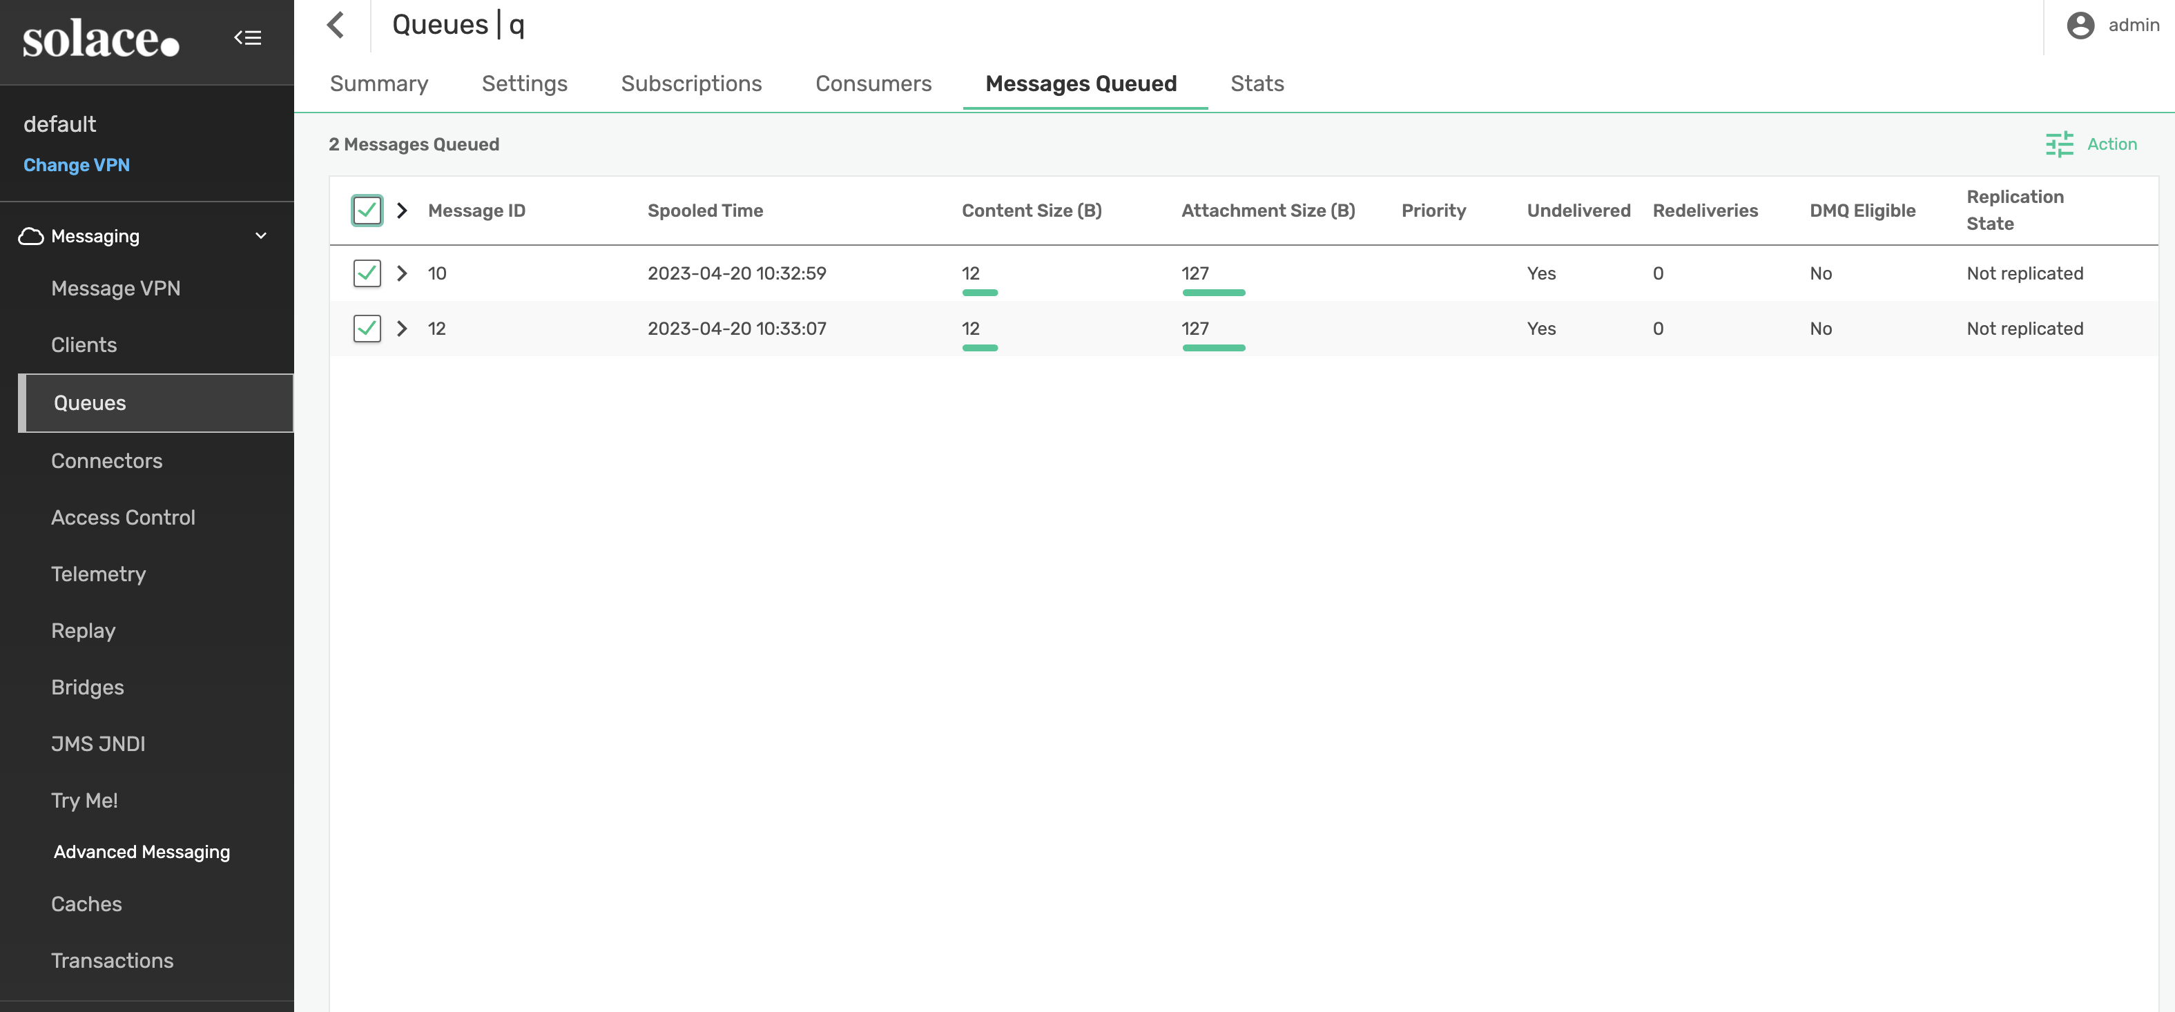Open Access Control in sidebar

(x=122, y=518)
